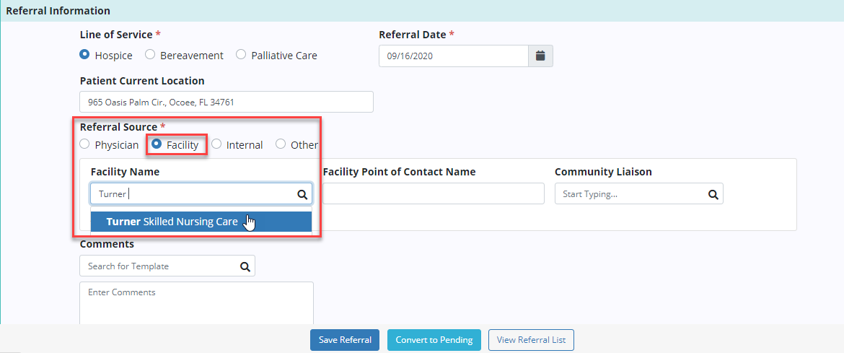Screen dimensions: 844x353
Task: Focus the Facility Point of Contact Name field
Action: [433, 193]
